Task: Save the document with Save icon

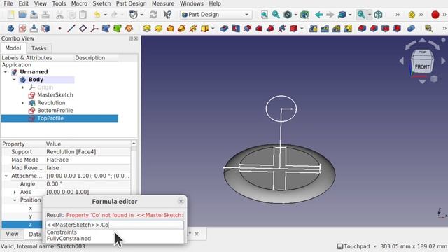Action: point(34,15)
